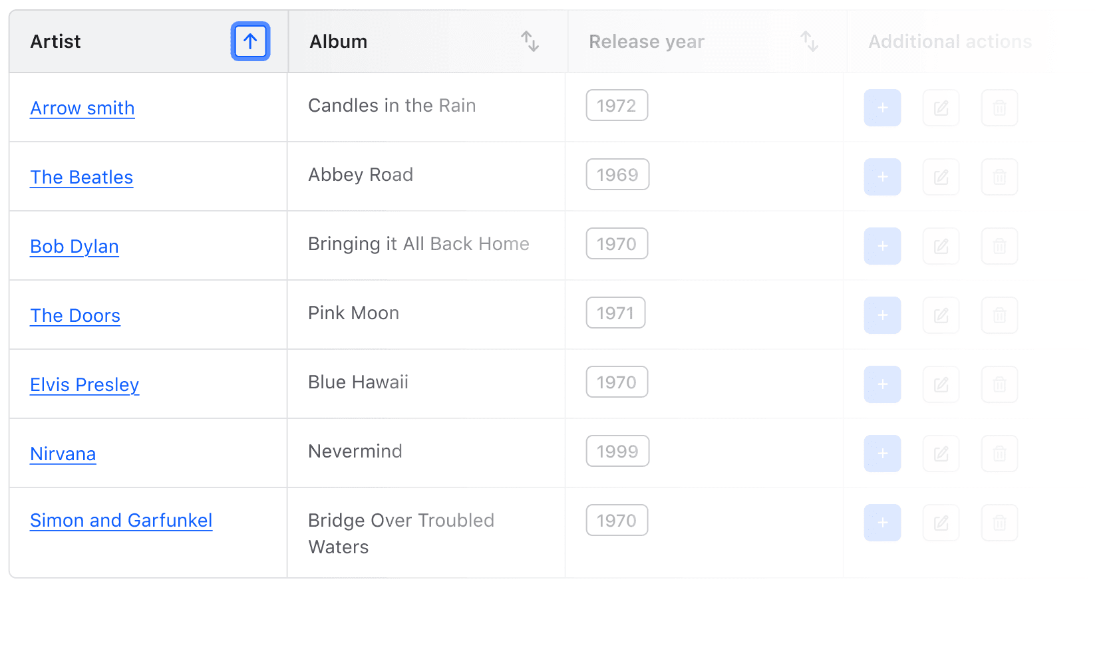This screenshot has width=1113, height=665.
Task: Edit the Abbey Road row
Action: tap(941, 177)
